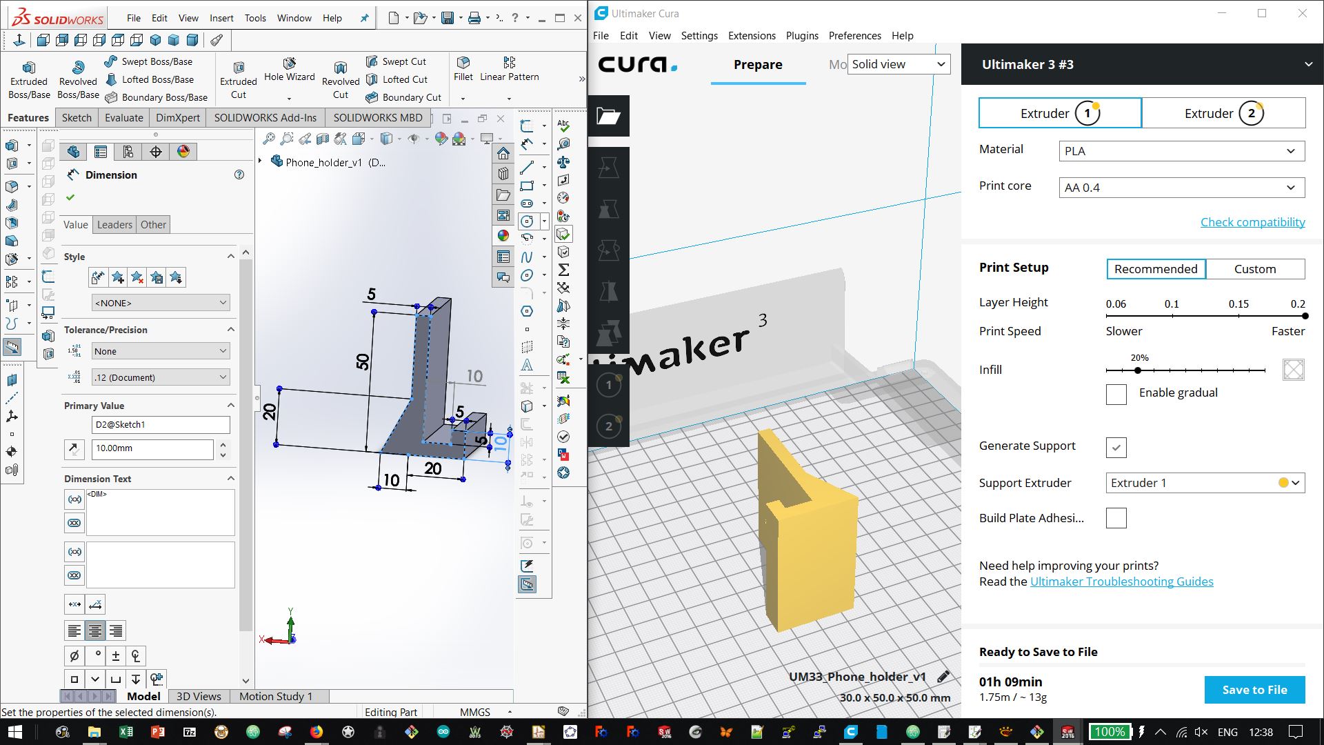Select Extruded Cut tool
This screenshot has height=745, width=1324.
click(x=239, y=80)
